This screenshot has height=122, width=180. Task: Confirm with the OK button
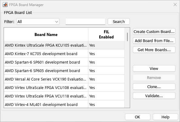click(138, 117)
